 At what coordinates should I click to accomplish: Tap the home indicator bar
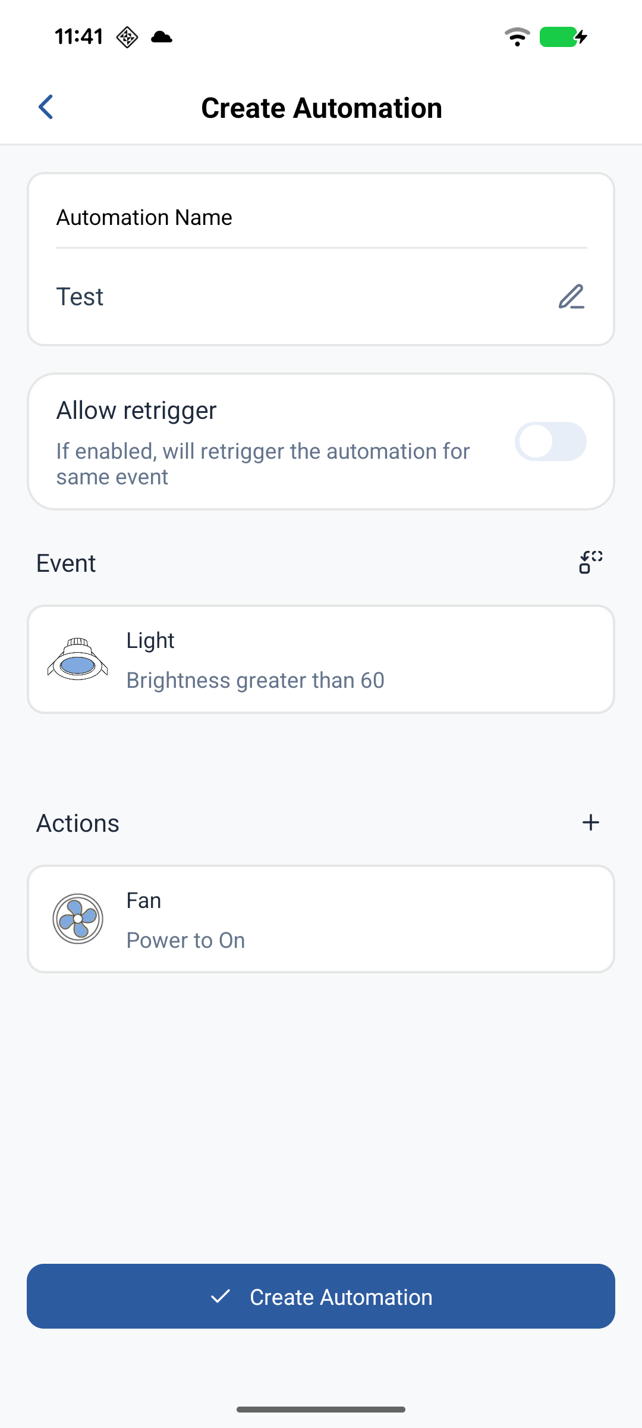321,1409
